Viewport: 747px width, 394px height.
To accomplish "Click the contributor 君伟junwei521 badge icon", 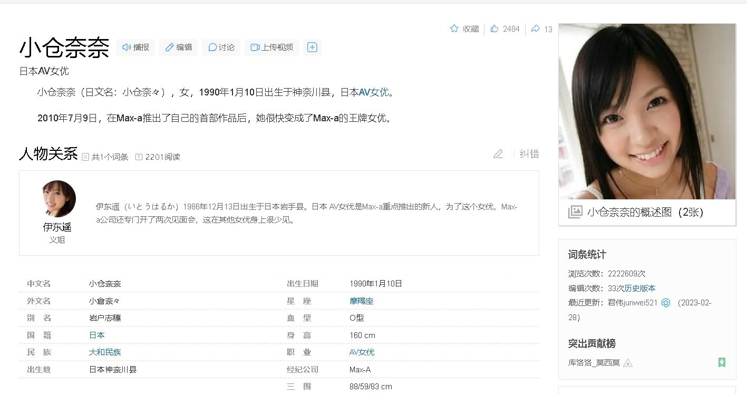I will 666,303.
